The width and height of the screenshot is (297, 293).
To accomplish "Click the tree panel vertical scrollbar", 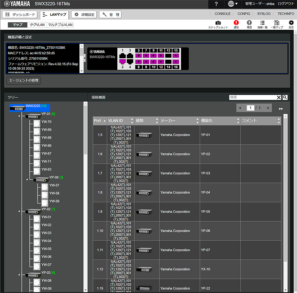I will point(85,130).
